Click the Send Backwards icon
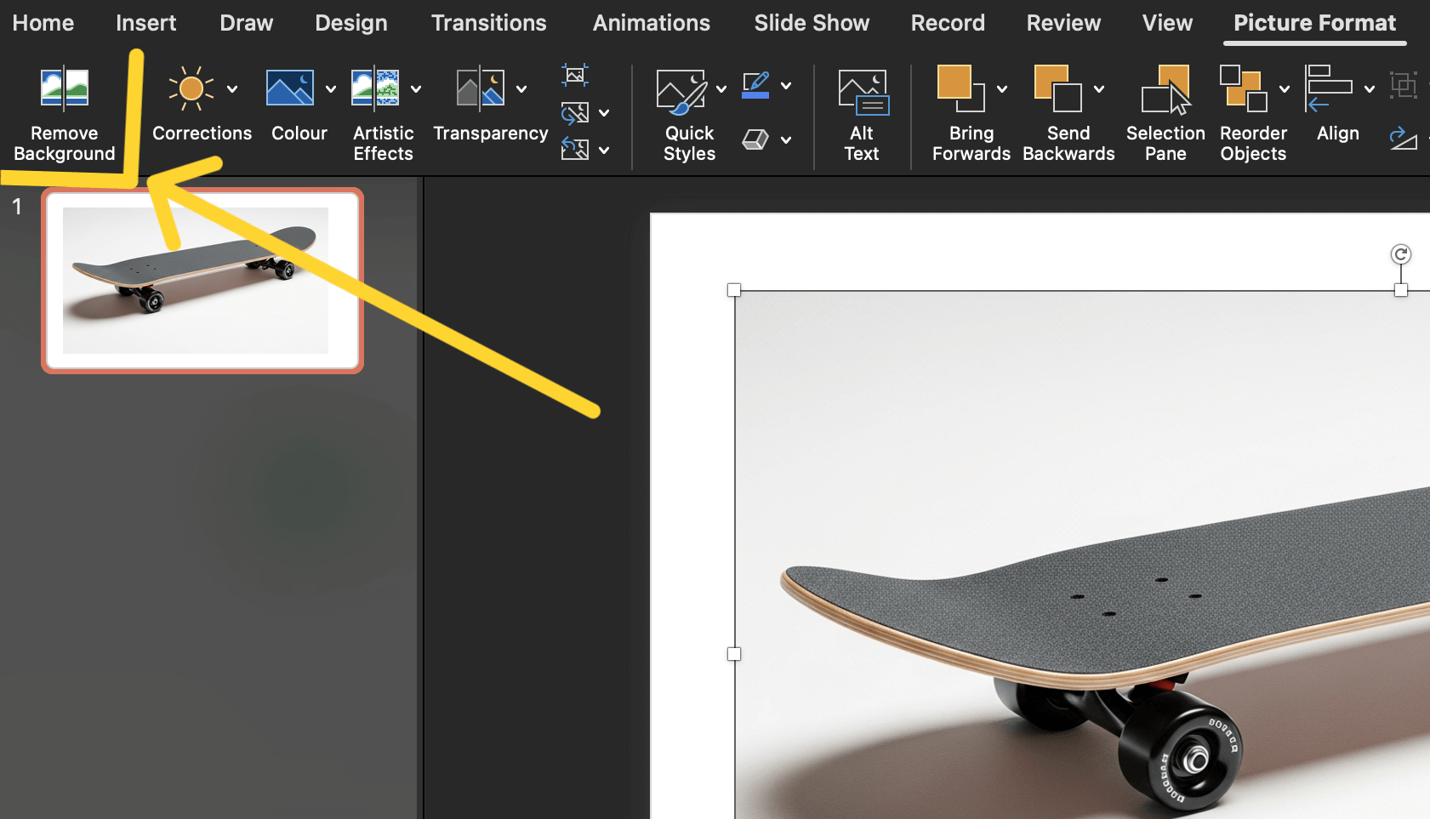This screenshot has height=819, width=1430. click(1058, 89)
